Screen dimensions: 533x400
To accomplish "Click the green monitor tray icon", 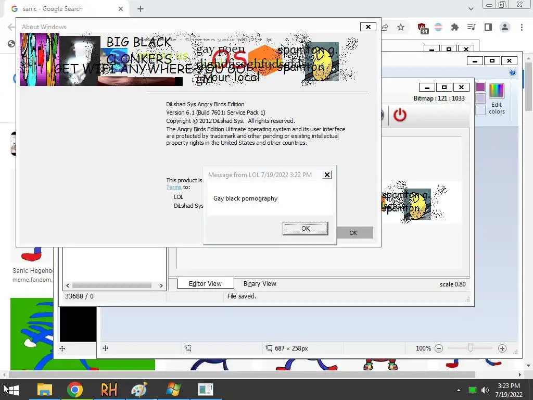I will click(472, 390).
